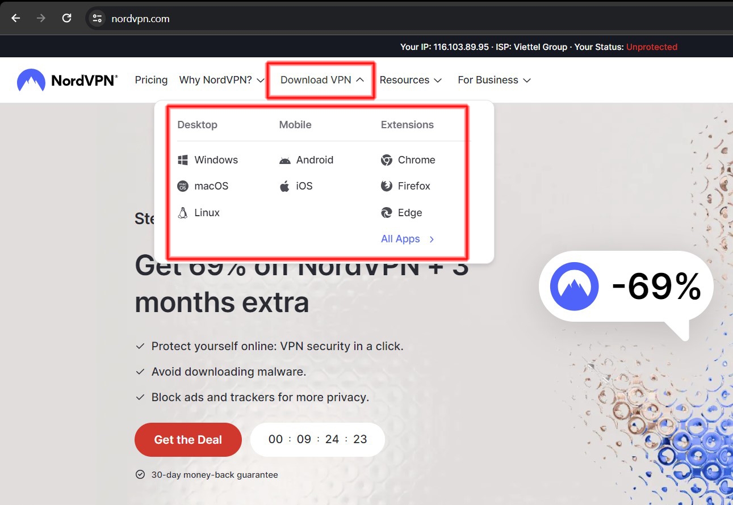This screenshot has height=505, width=733.
Task: Select the Linux penguin icon
Action: click(182, 212)
